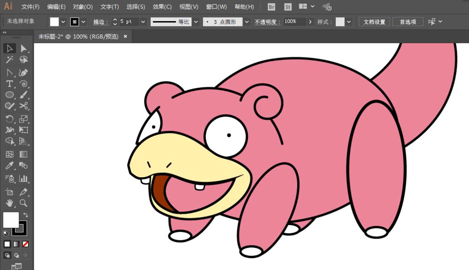Click the 文档设置 button

[374, 22]
